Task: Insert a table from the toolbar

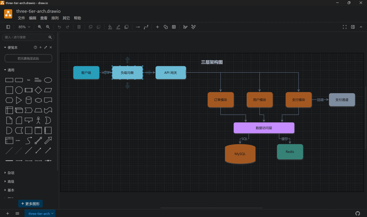Action: pyautogui.click(x=174, y=27)
